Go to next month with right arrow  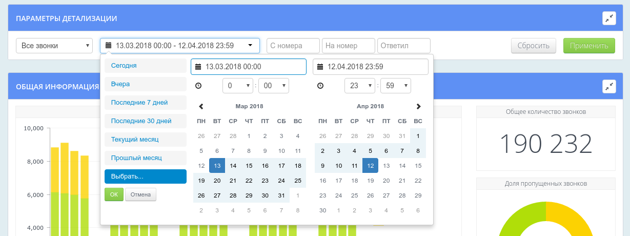coord(418,106)
